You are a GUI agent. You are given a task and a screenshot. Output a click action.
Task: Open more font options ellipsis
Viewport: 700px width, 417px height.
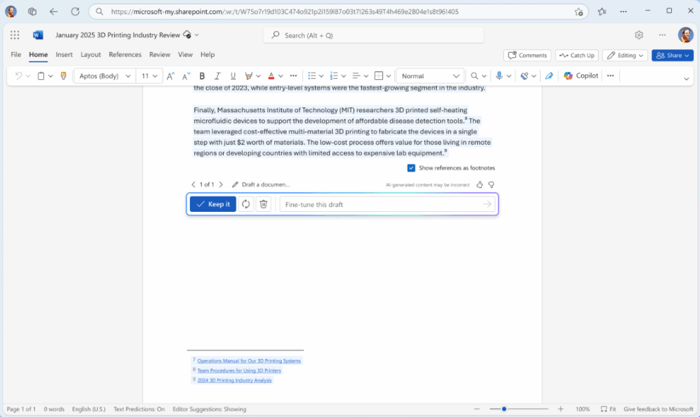coord(293,76)
